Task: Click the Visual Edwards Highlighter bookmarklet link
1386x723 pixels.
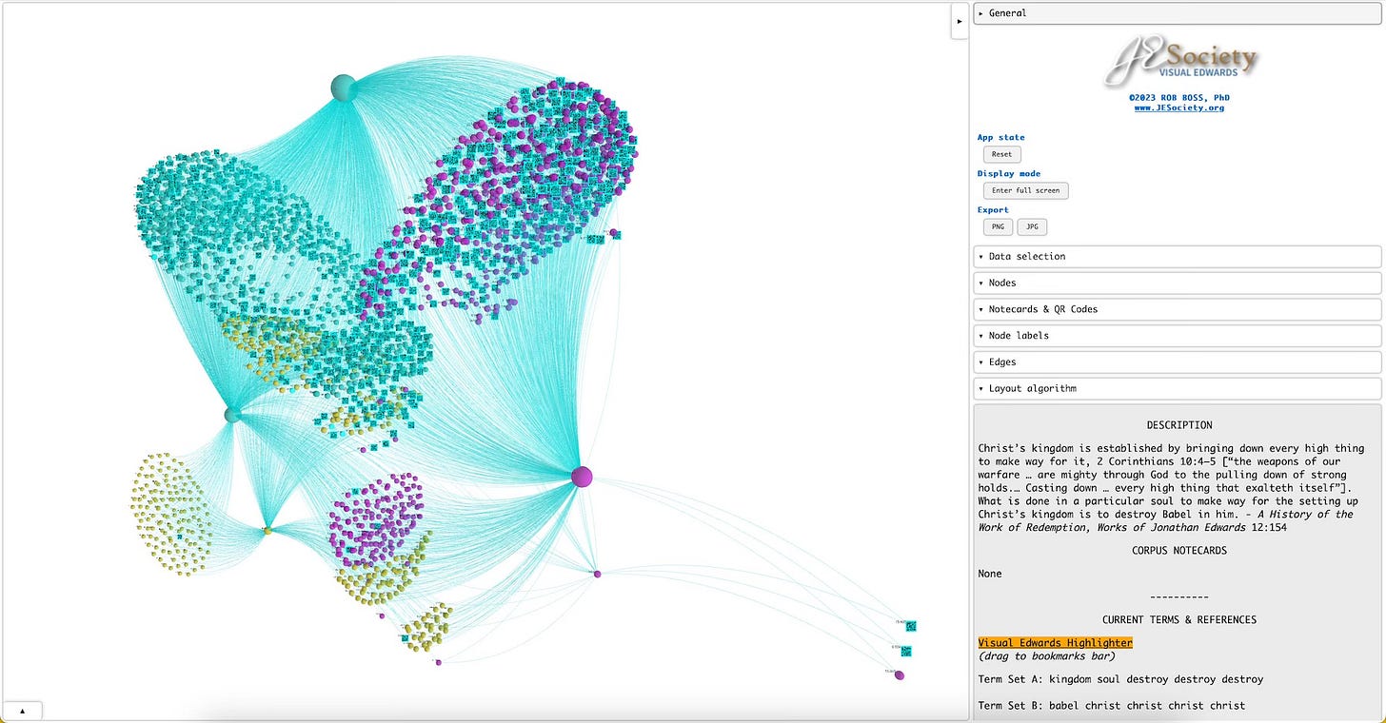Action: point(1055,643)
